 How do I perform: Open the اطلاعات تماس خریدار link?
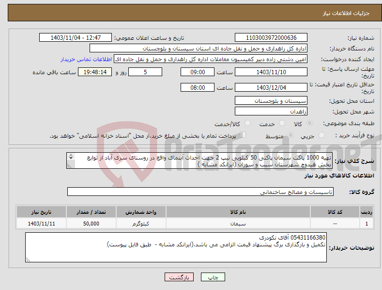pyautogui.click(x=86, y=59)
